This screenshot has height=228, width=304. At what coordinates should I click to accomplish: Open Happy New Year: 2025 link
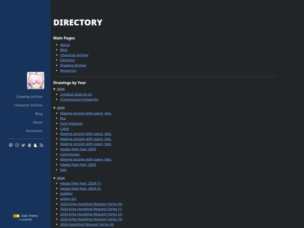[78, 149]
